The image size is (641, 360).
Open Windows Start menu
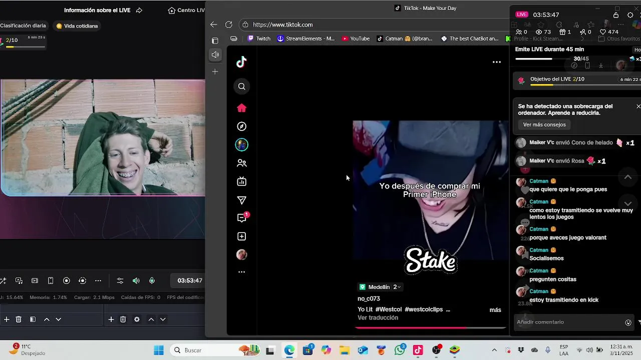tap(159, 350)
